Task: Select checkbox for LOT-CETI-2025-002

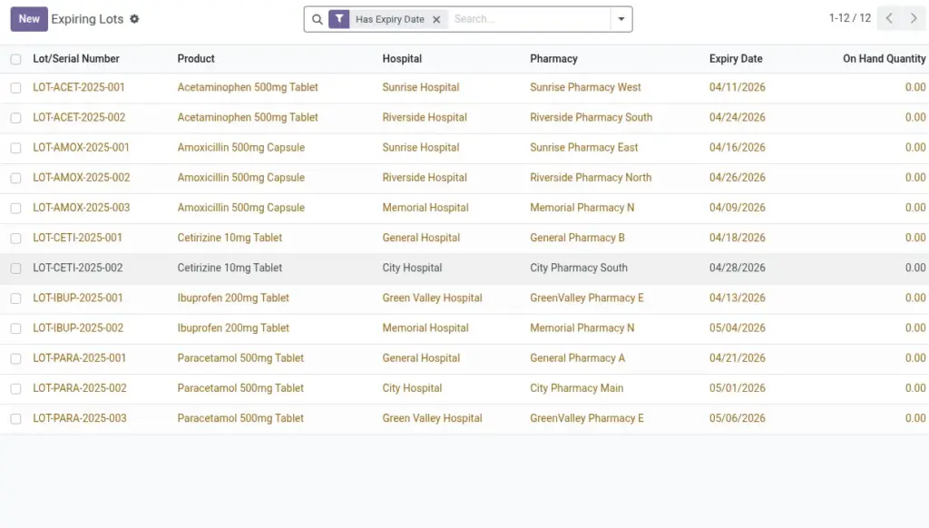Action: 16,269
